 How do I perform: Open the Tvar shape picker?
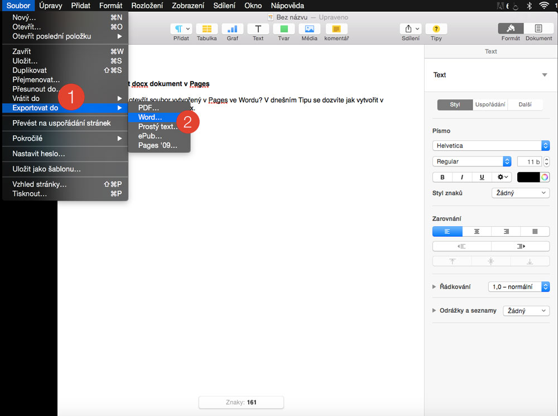coord(283,30)
